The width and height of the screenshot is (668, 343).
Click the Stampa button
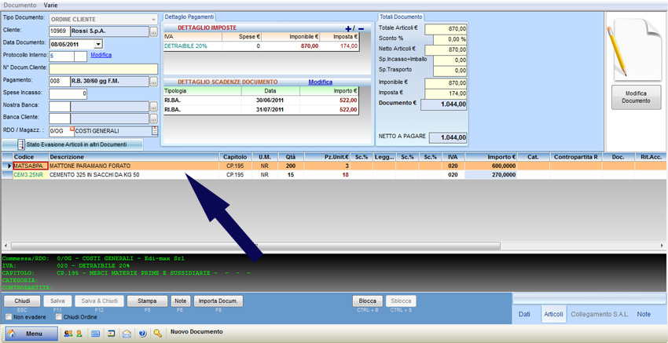click(147, 301)
